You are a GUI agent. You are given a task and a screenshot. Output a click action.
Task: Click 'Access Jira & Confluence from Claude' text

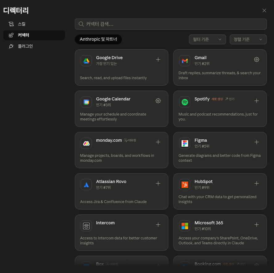pyautogui.click(x=113, y=202)
